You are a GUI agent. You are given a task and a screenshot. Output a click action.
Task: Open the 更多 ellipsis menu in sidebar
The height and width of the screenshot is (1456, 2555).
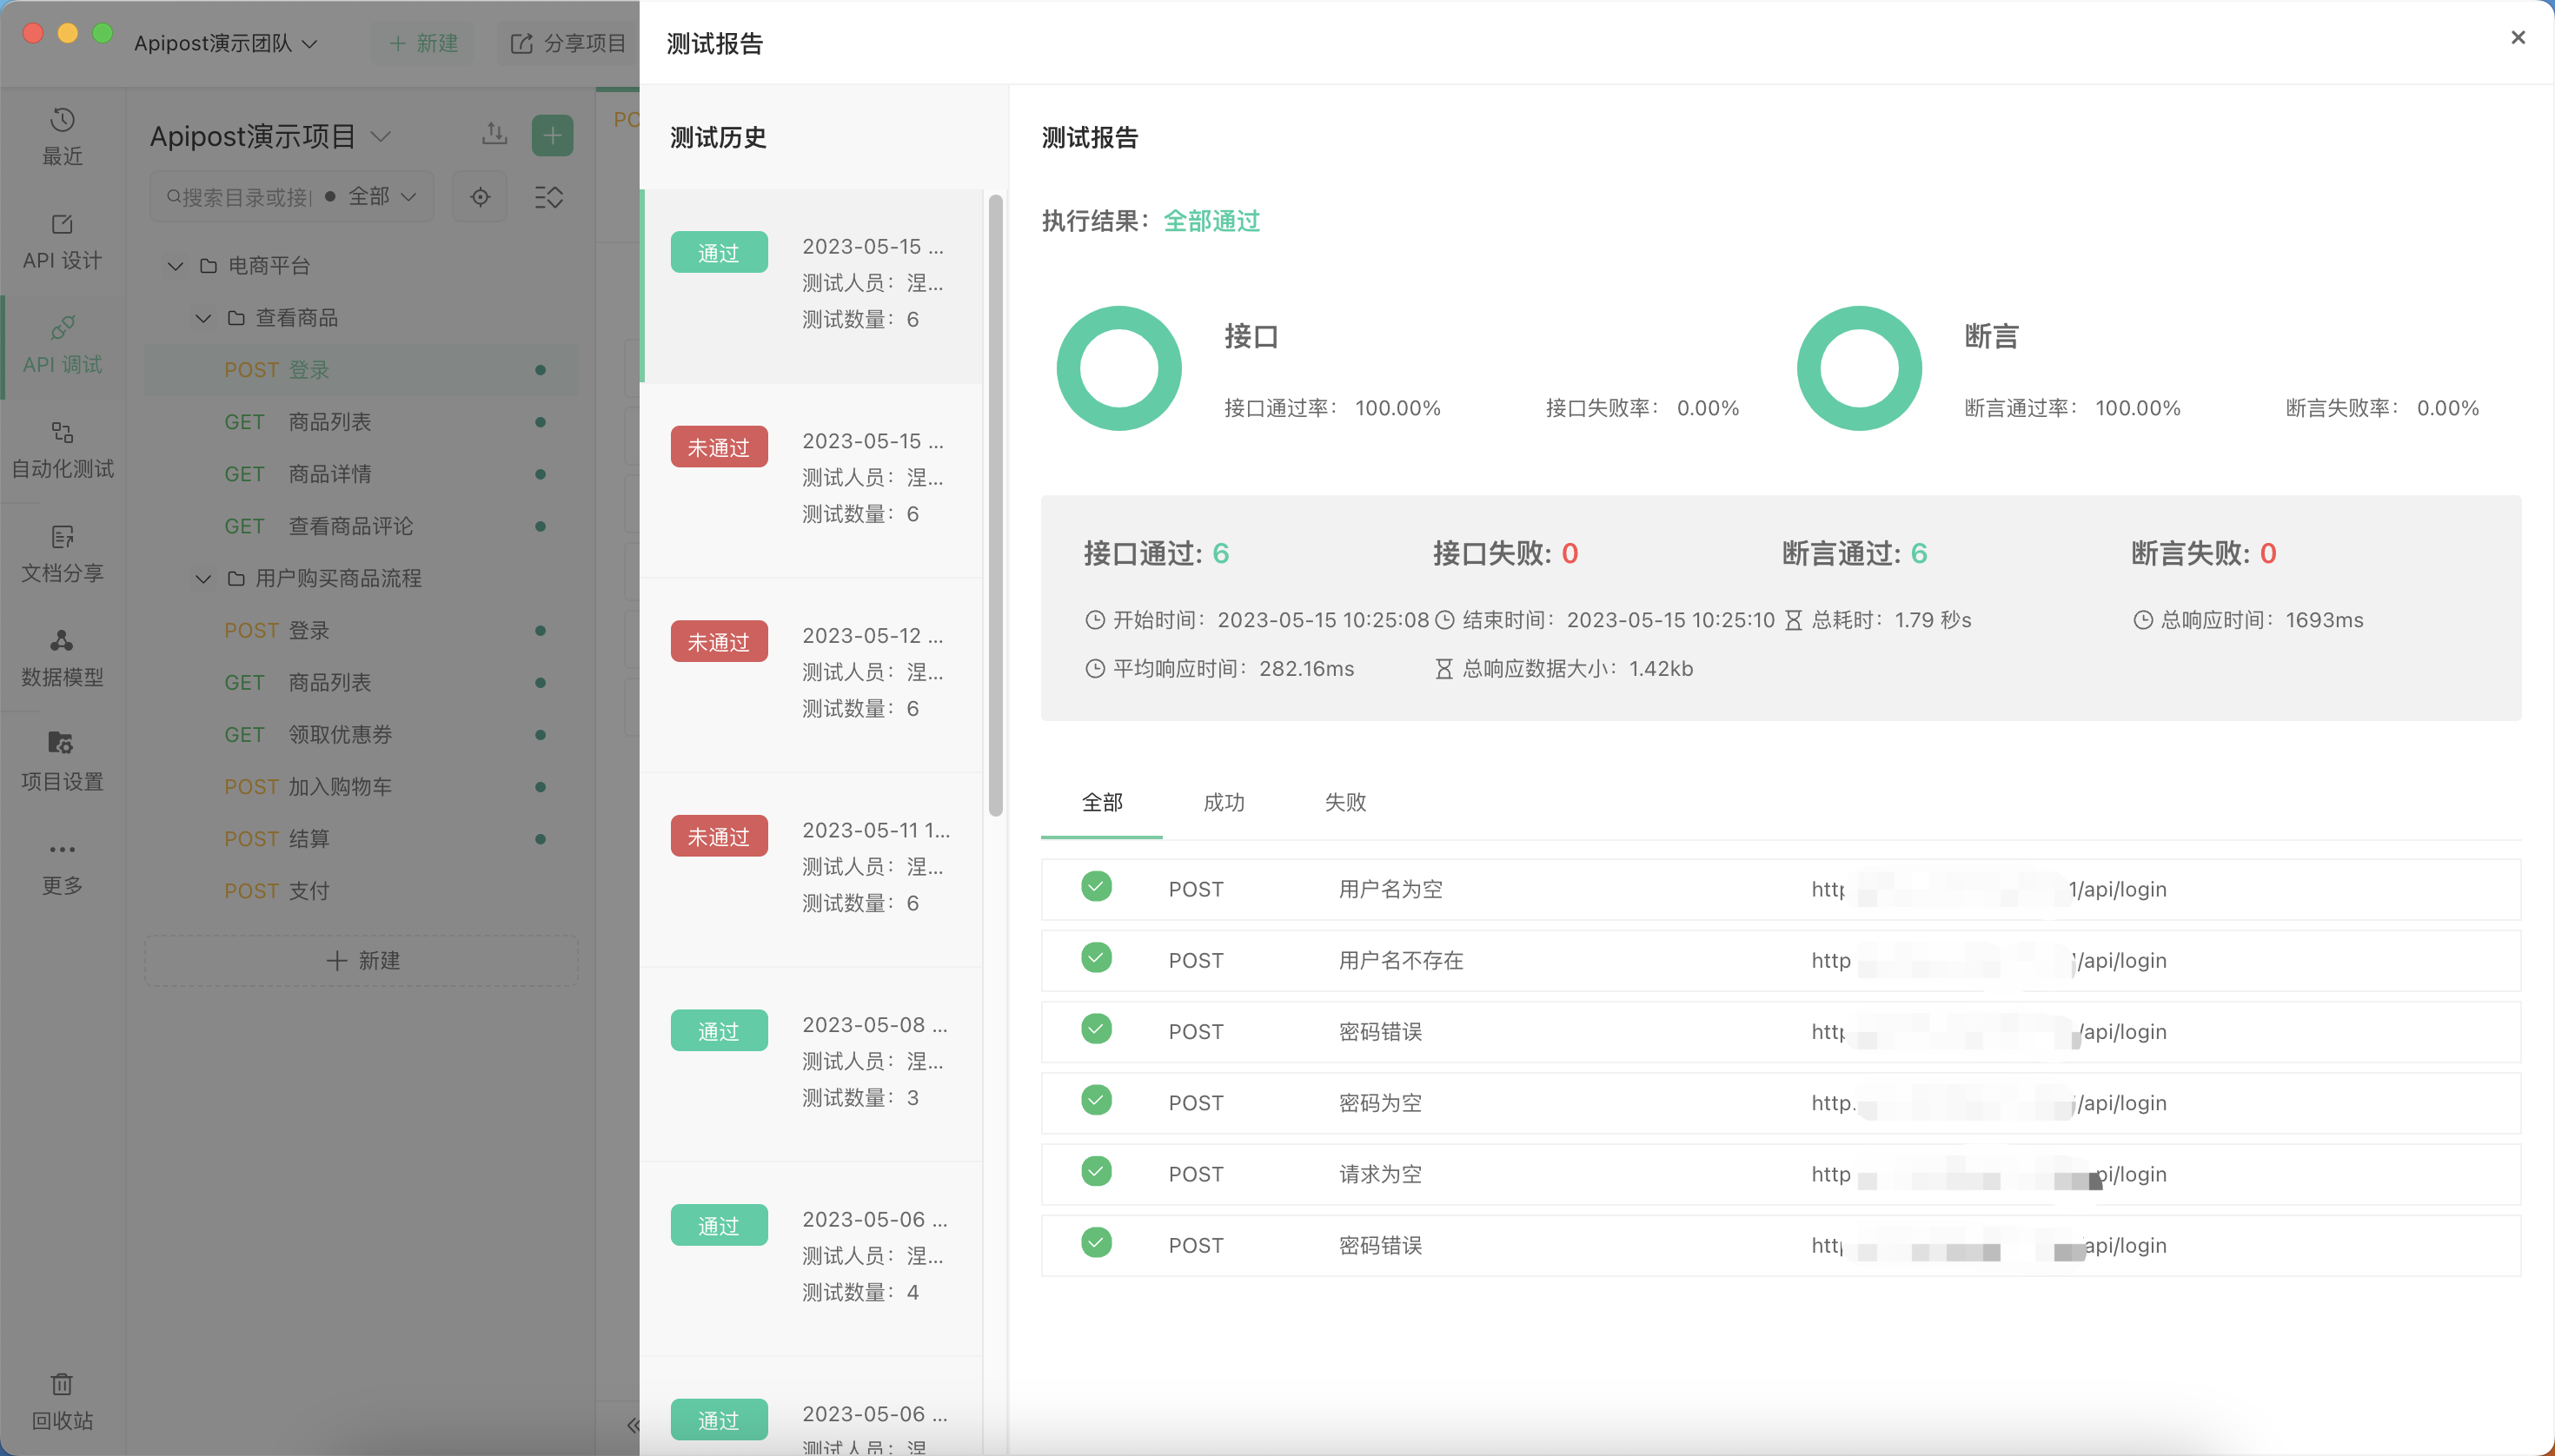(x=62, y=866)
